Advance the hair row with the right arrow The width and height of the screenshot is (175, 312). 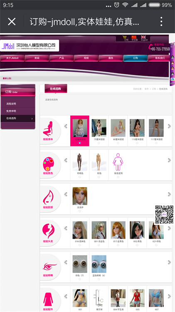169,228
